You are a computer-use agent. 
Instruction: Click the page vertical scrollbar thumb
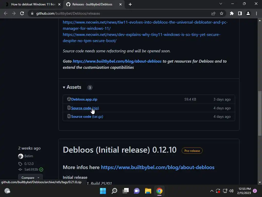point(260,113)
